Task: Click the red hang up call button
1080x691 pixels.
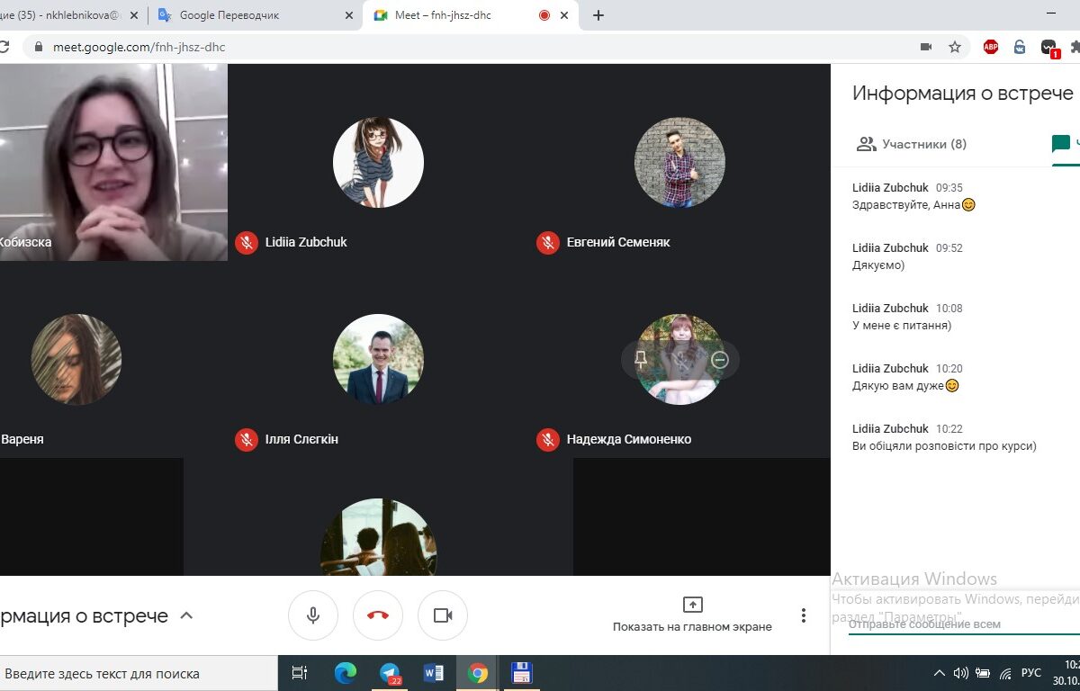Action: [x=378, y=615]
